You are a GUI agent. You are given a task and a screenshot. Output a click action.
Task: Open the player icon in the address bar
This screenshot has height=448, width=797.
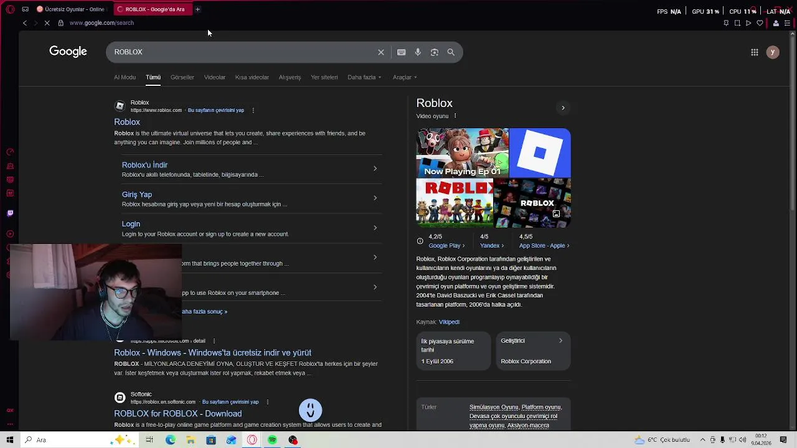pos(748,23)
